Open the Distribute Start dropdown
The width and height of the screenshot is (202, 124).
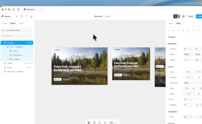193,83
